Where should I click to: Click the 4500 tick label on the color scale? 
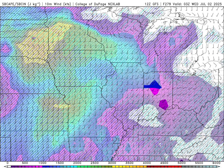click(x=164, y=163)
